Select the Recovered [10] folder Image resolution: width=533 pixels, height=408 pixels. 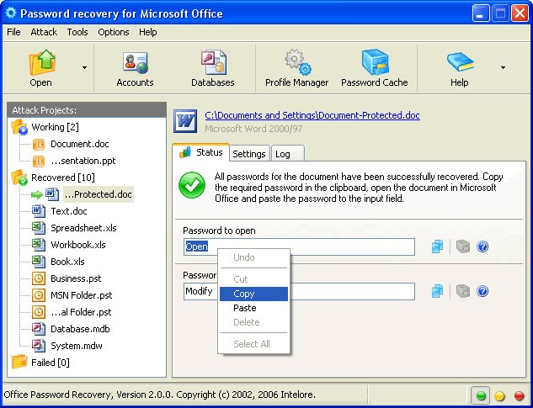tap(63, 178)
